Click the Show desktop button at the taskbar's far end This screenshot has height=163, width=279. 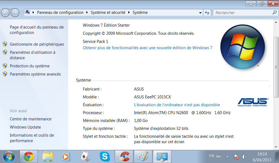[277, 156]
